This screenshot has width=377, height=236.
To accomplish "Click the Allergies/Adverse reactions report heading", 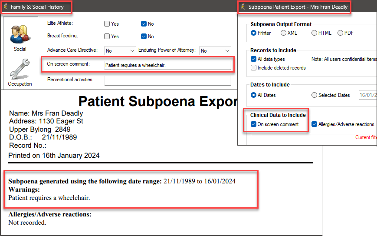I will tap(50, 214).
